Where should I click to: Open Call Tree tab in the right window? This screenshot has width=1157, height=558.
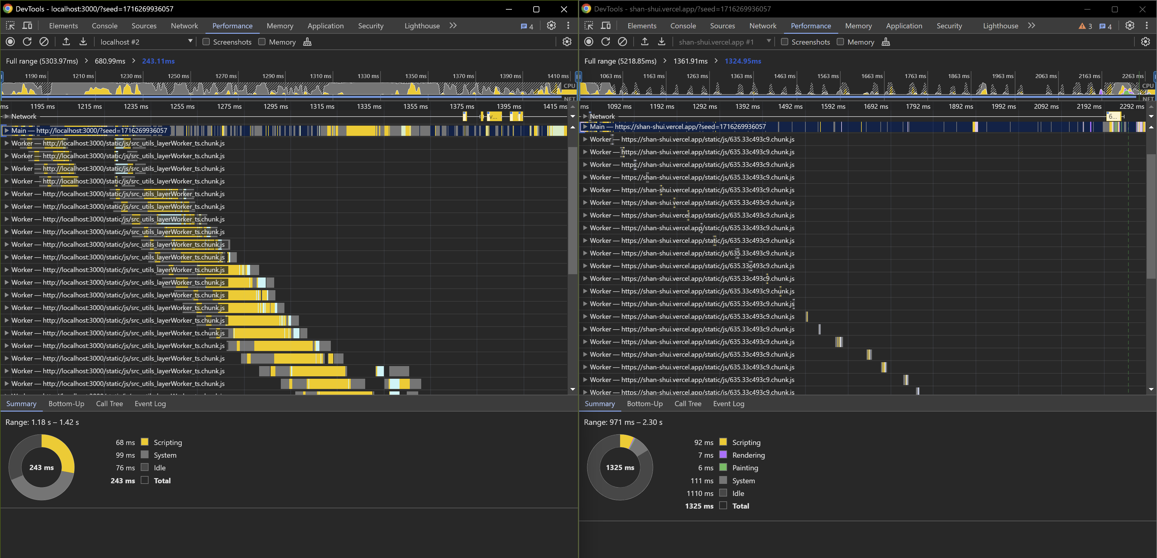pos(688,403)
